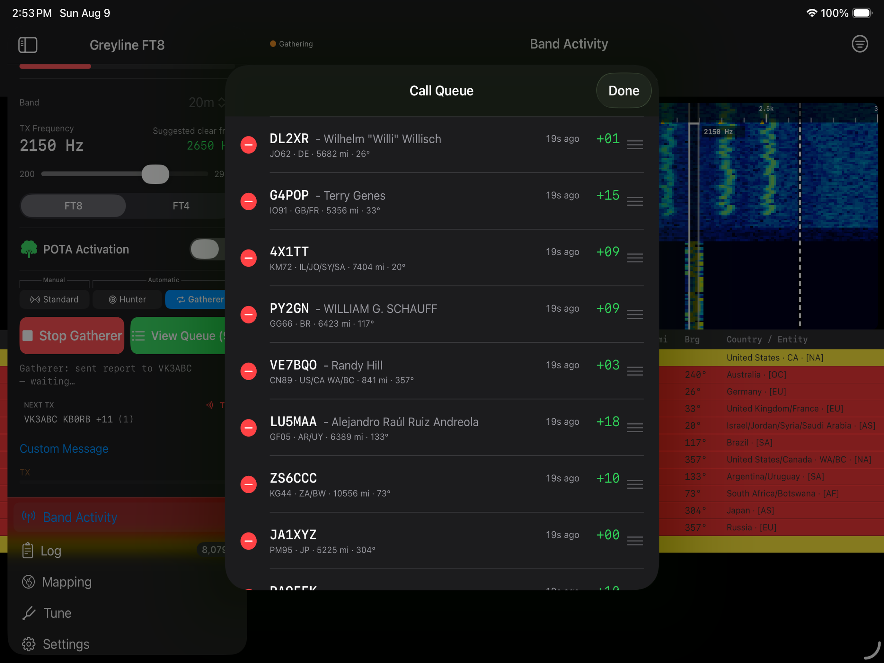Image resolution: width=884 pixels, height=663 pixels.
Task: Click the Japan · [AS] row
Action: [x=771, y=511]
